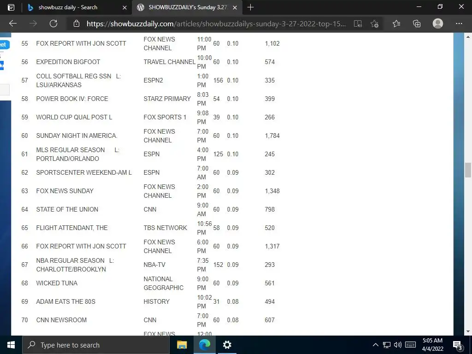Image resolution: width=472 pixels, height=354 pixels.
Task: Open the clock showing 5:05 AM
Action: 432,345
